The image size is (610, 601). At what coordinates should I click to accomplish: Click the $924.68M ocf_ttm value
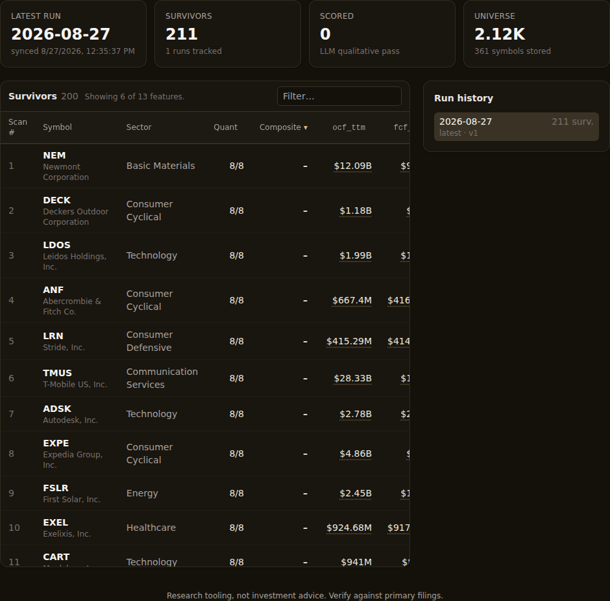pos(349,528)
